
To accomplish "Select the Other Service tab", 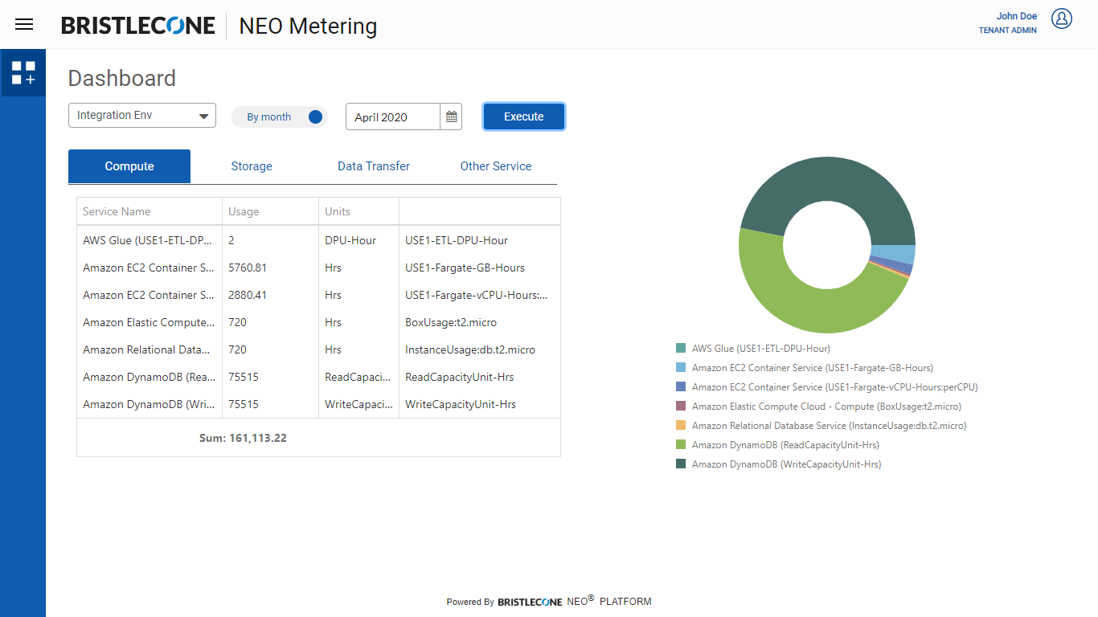I will (496, 166).
